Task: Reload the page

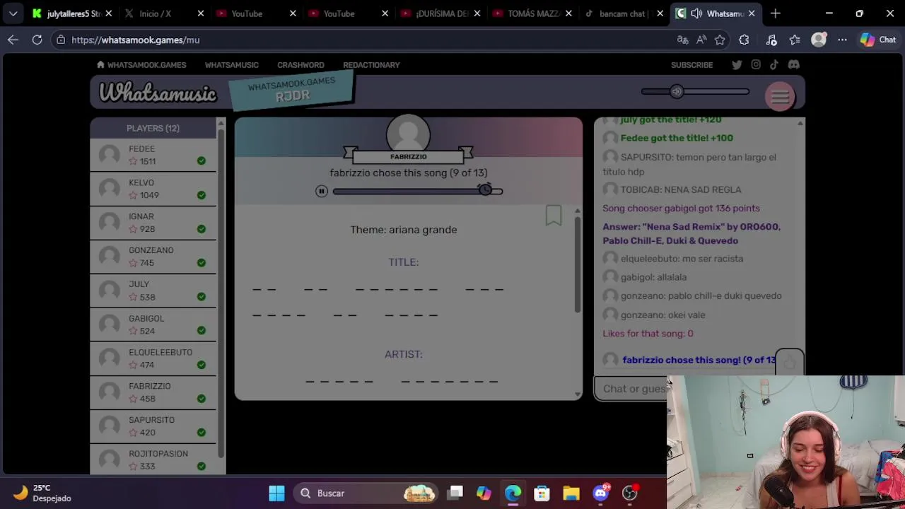Action: 37,40
